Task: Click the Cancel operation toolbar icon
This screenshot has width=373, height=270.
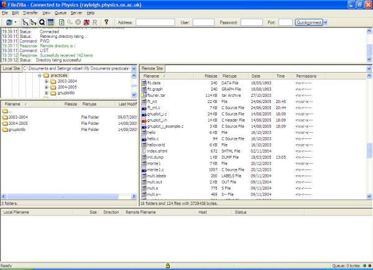Action: (x=78, y=22)
